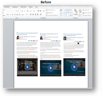Select the Rounded Rectangle shape
The image size is (102, 96).
(x=71, y=10)
